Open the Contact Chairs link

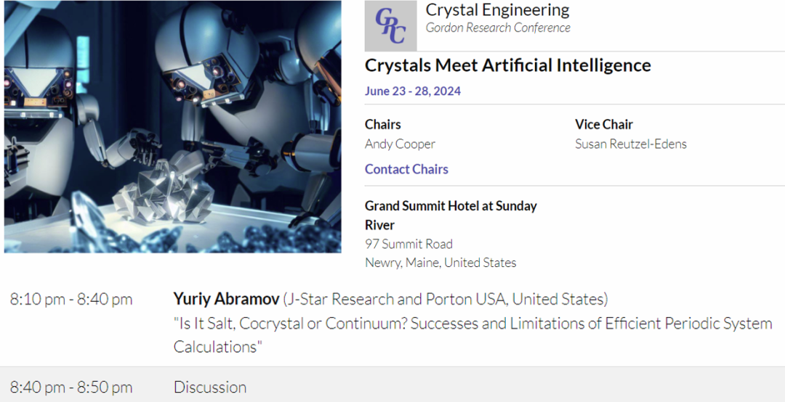tap(406, 169)
